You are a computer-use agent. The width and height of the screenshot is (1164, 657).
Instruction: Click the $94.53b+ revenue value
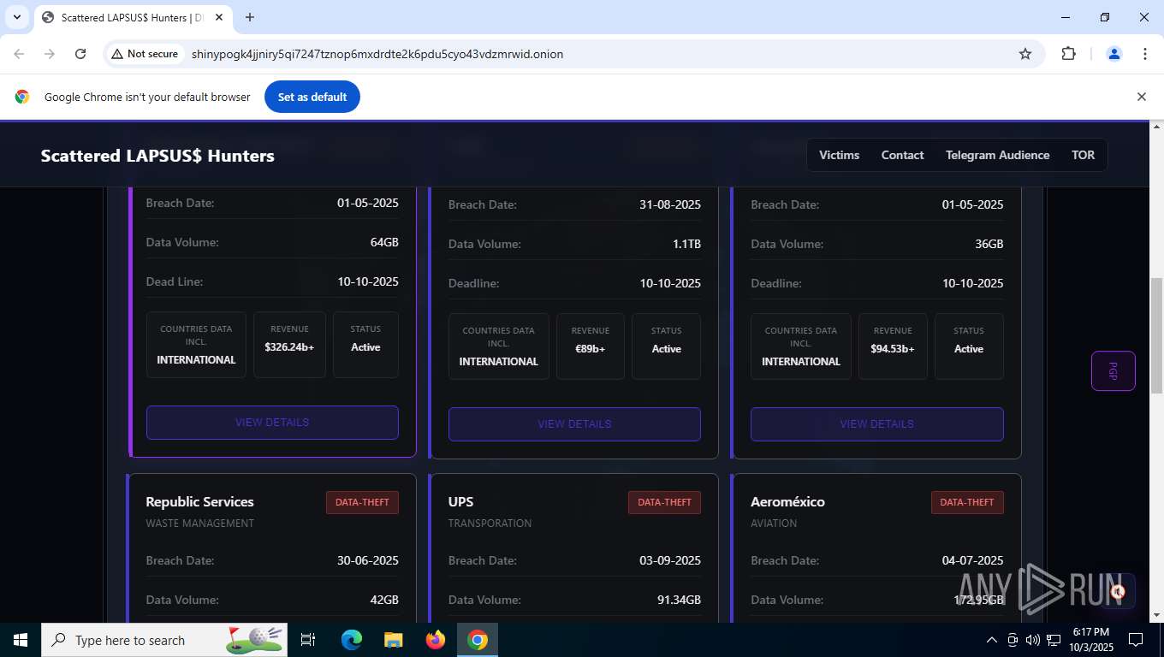tap(893, 349)
